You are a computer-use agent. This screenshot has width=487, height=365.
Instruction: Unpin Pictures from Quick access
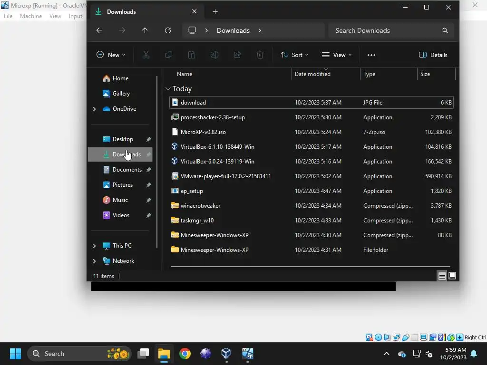point(149,185)
